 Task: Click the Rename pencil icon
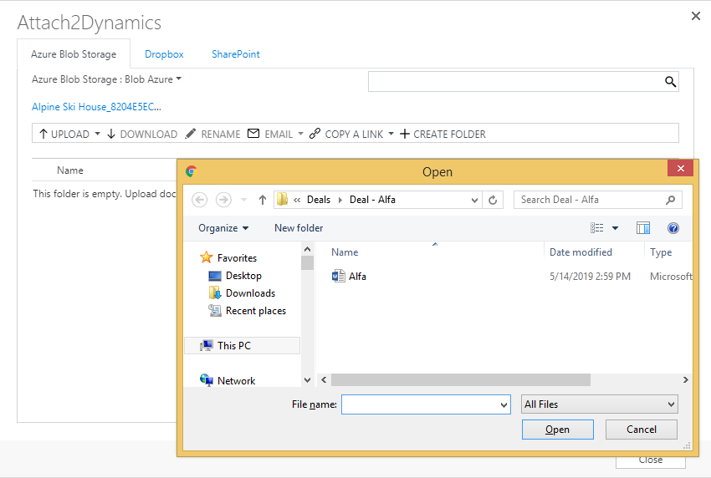coord(191,134)
